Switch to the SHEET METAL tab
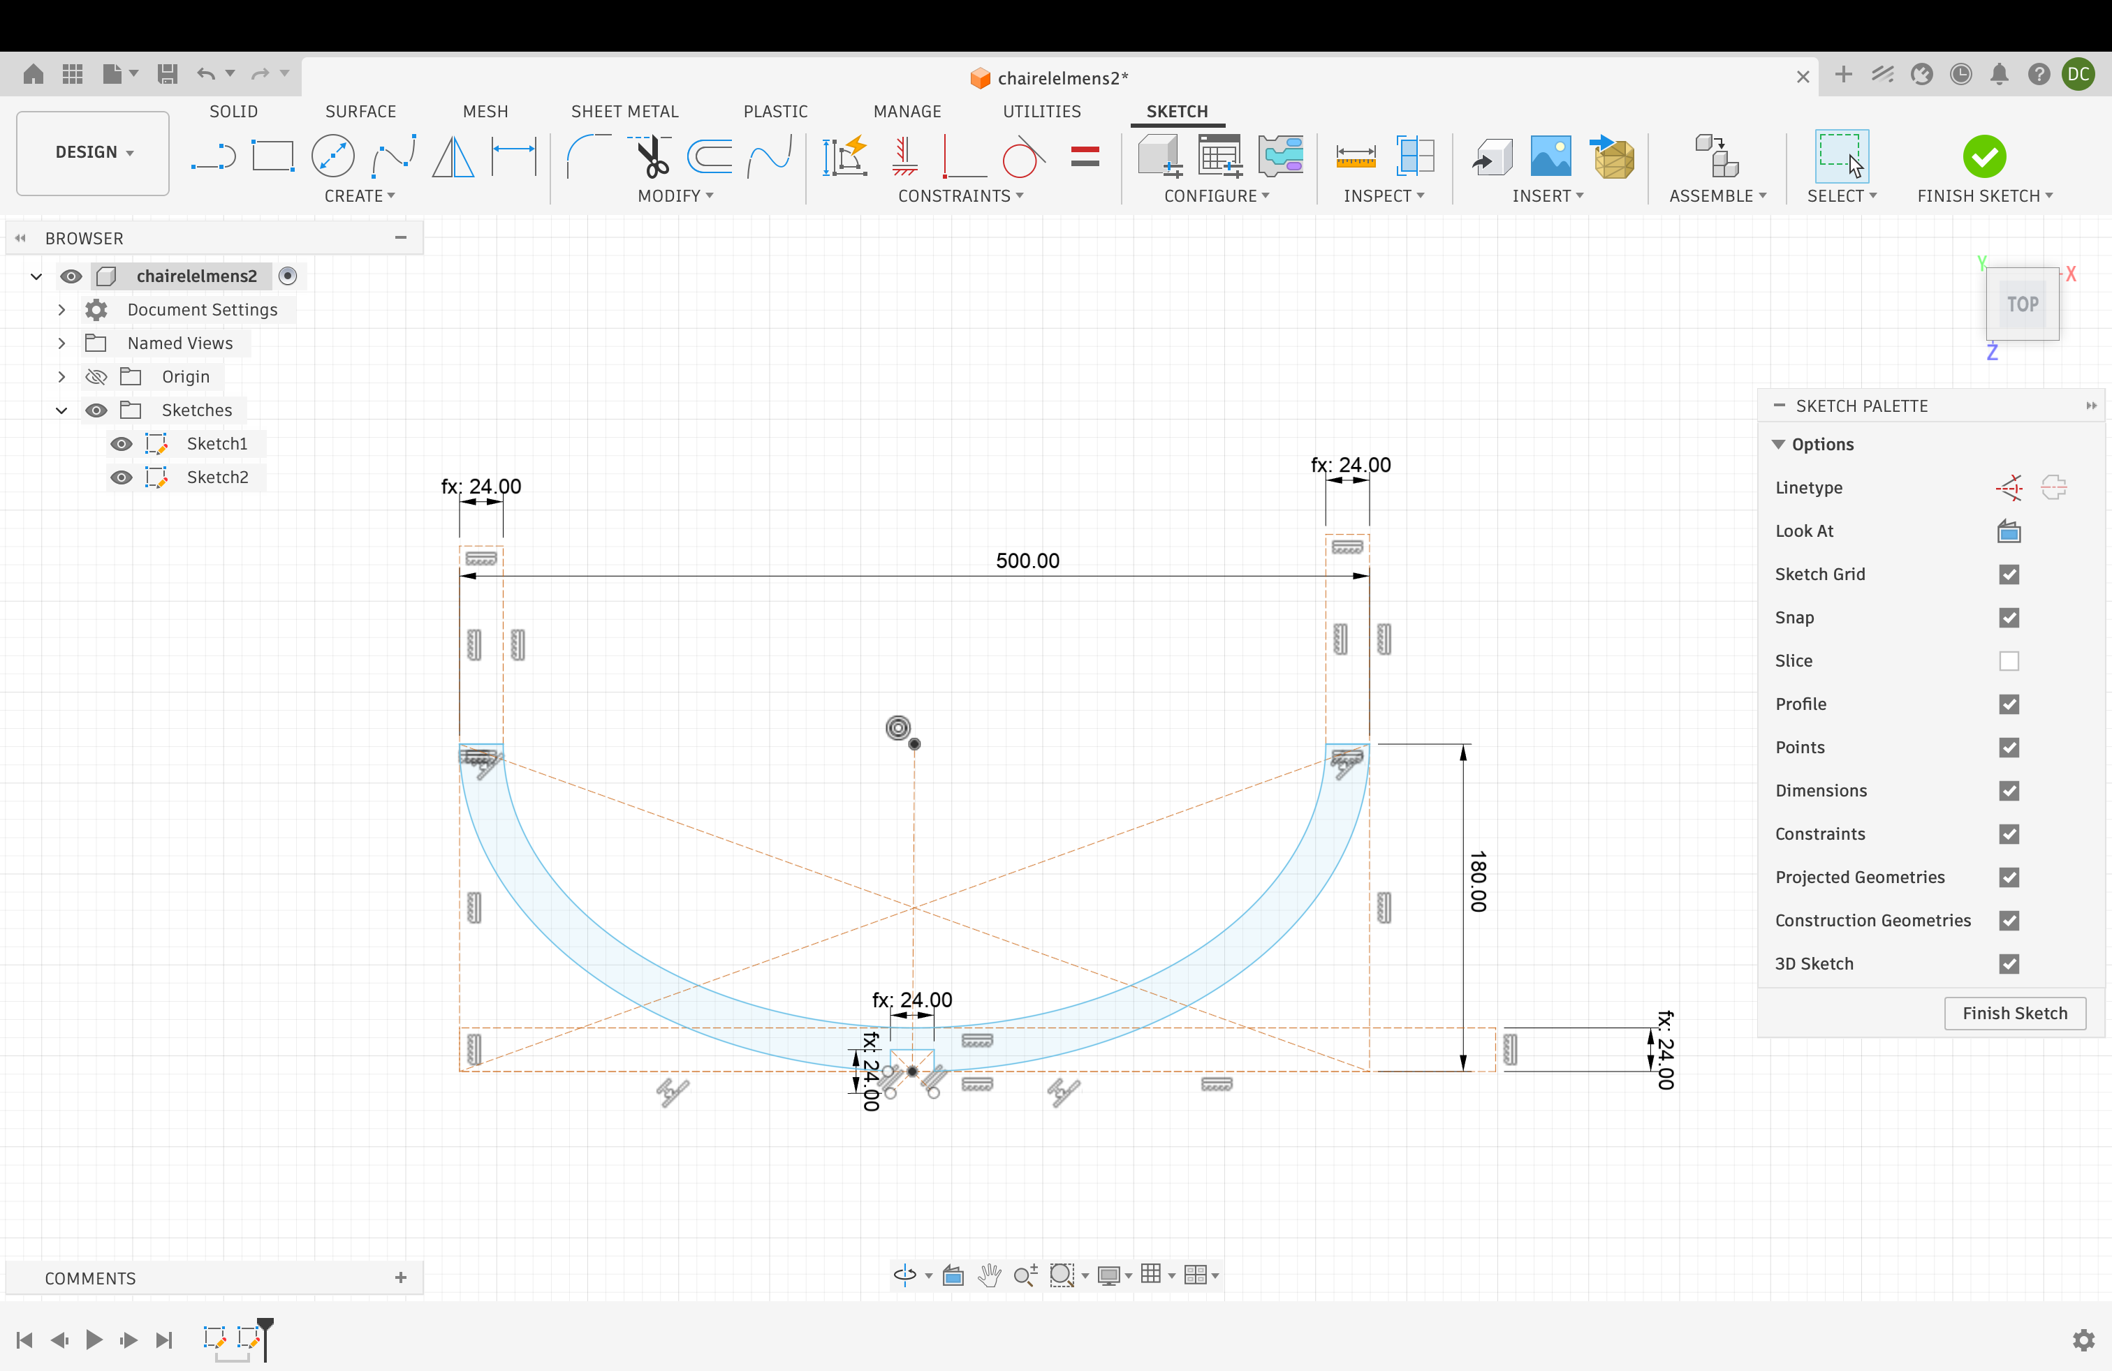 624,112
